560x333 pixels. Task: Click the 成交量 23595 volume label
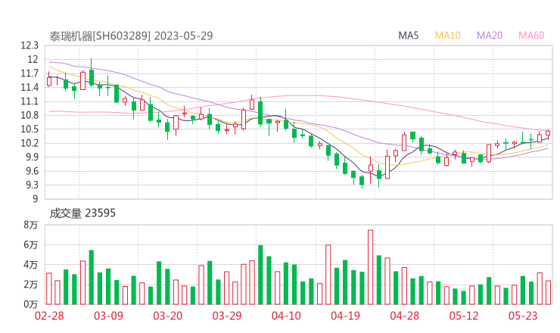pos(82,213)
